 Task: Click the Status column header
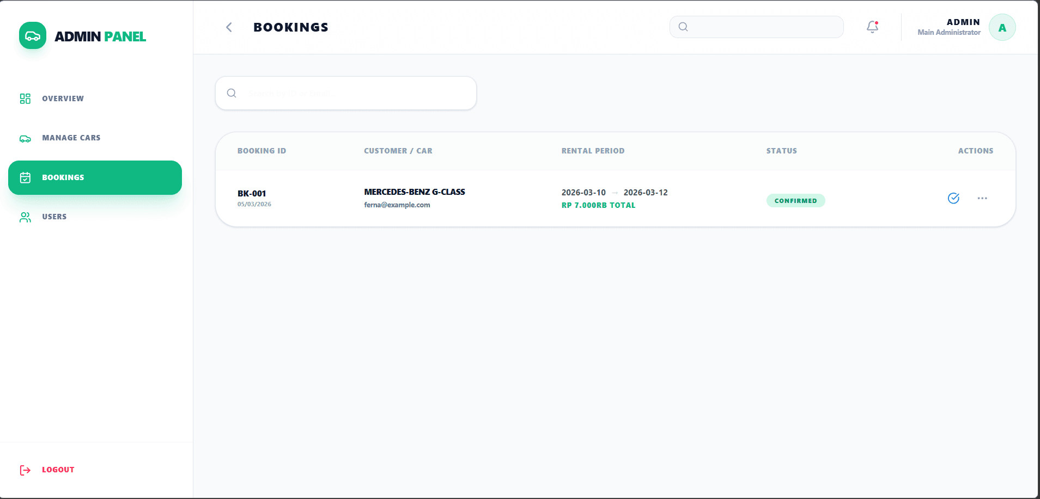tap(781, 151)
